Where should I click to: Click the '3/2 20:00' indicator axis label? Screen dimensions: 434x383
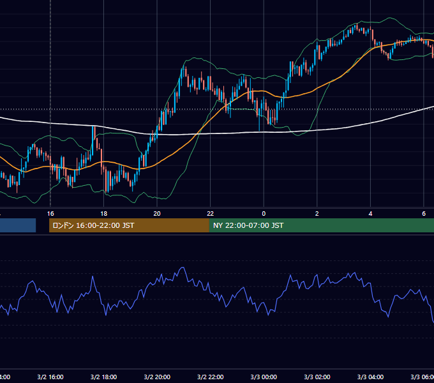pos(157,377)
